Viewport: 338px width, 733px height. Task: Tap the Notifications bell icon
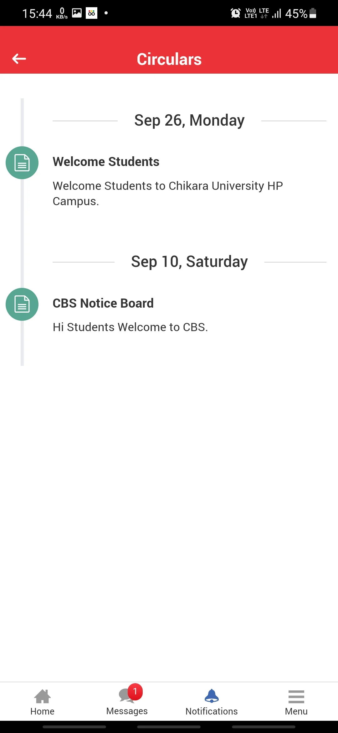tap(212, 696)
